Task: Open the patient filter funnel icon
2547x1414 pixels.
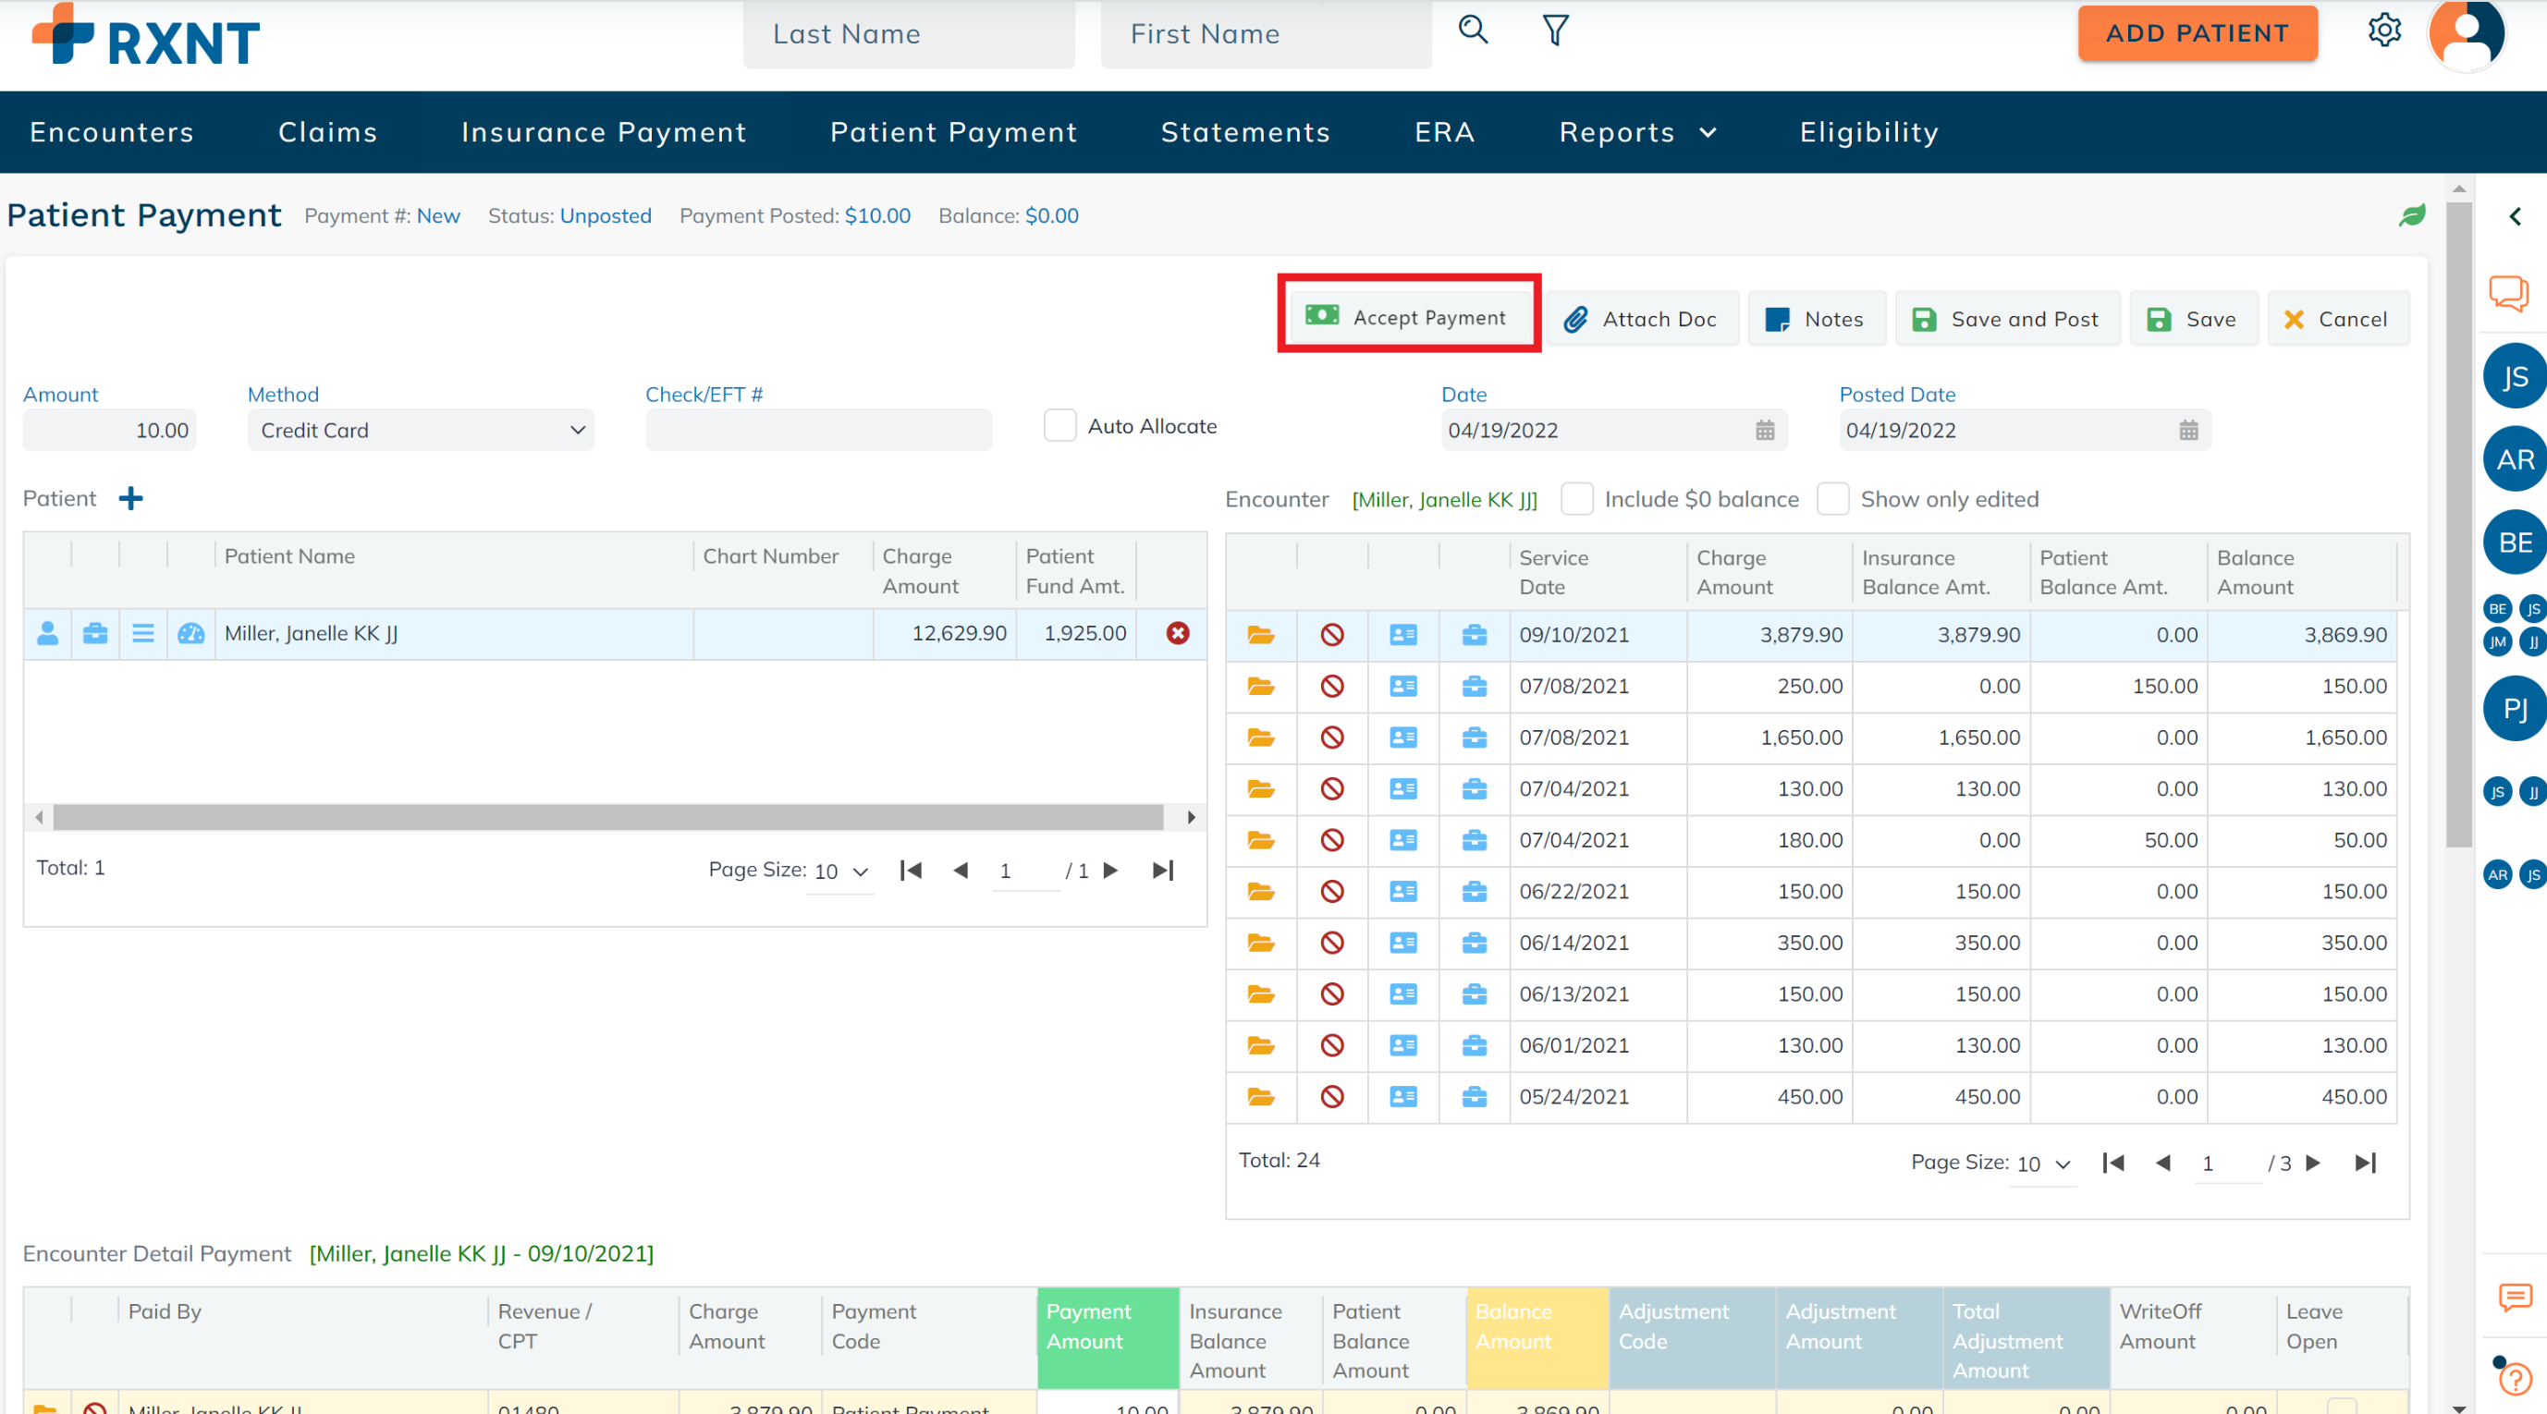Action: [x=1555, y=30]
